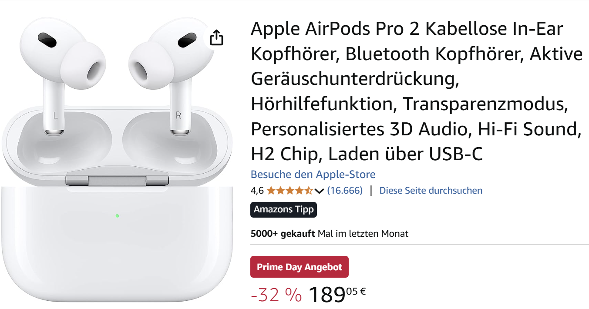
Task: Click the product title heading text
Action: click(x=417, y=91)
